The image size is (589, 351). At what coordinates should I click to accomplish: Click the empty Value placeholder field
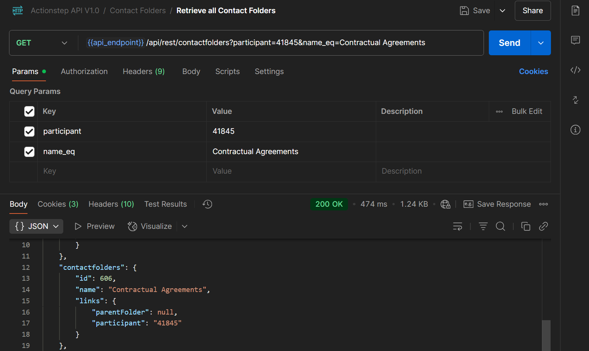[291, 171]
